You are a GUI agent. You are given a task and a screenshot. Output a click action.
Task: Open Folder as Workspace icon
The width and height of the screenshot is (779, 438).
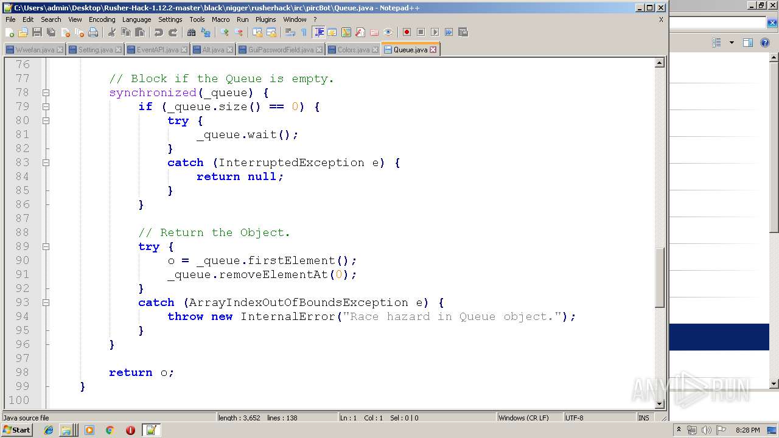tap(374, 32)
